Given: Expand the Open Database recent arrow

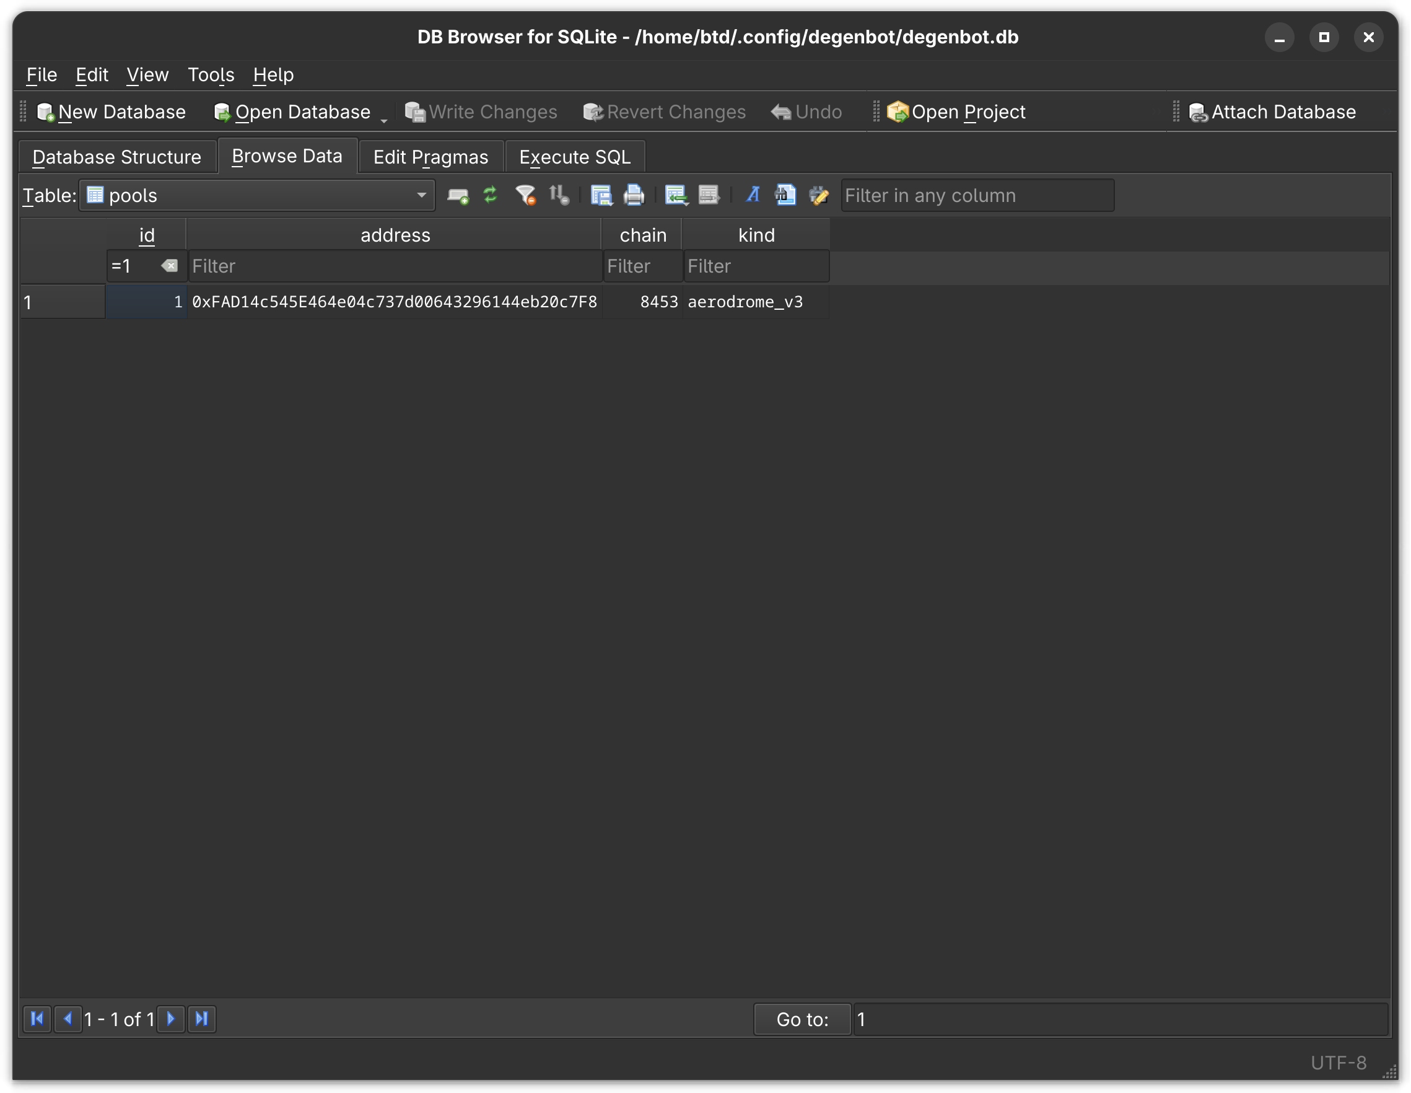Looking at the screenshot, I should [384, 120].
